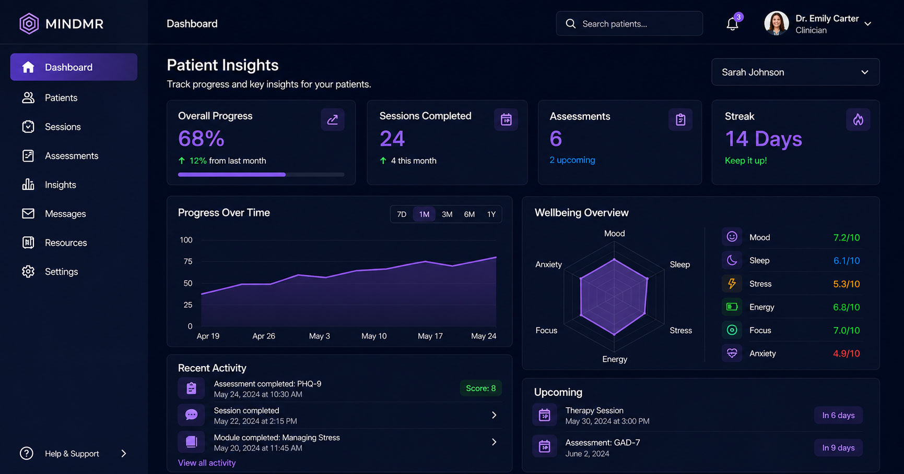Click the Help & Support question icon

tap(27, 454)
